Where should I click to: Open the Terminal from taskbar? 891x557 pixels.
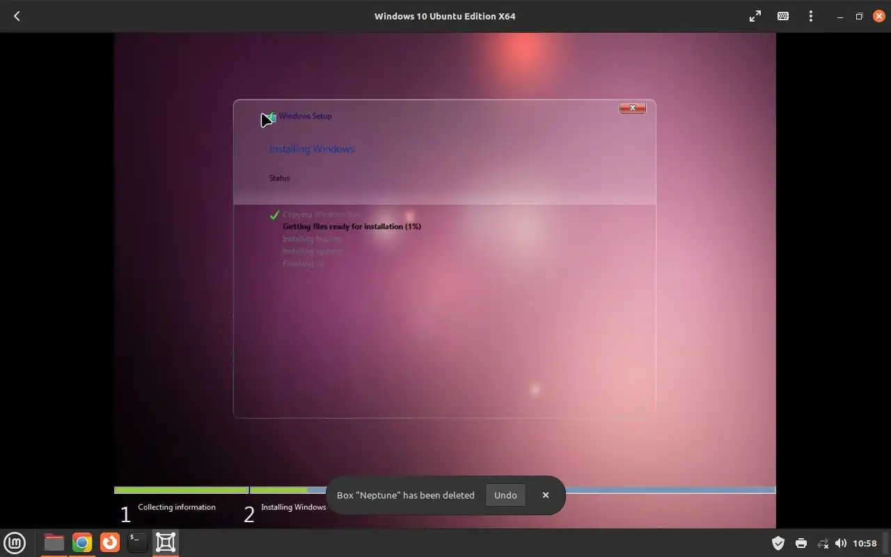coord(138,542)
